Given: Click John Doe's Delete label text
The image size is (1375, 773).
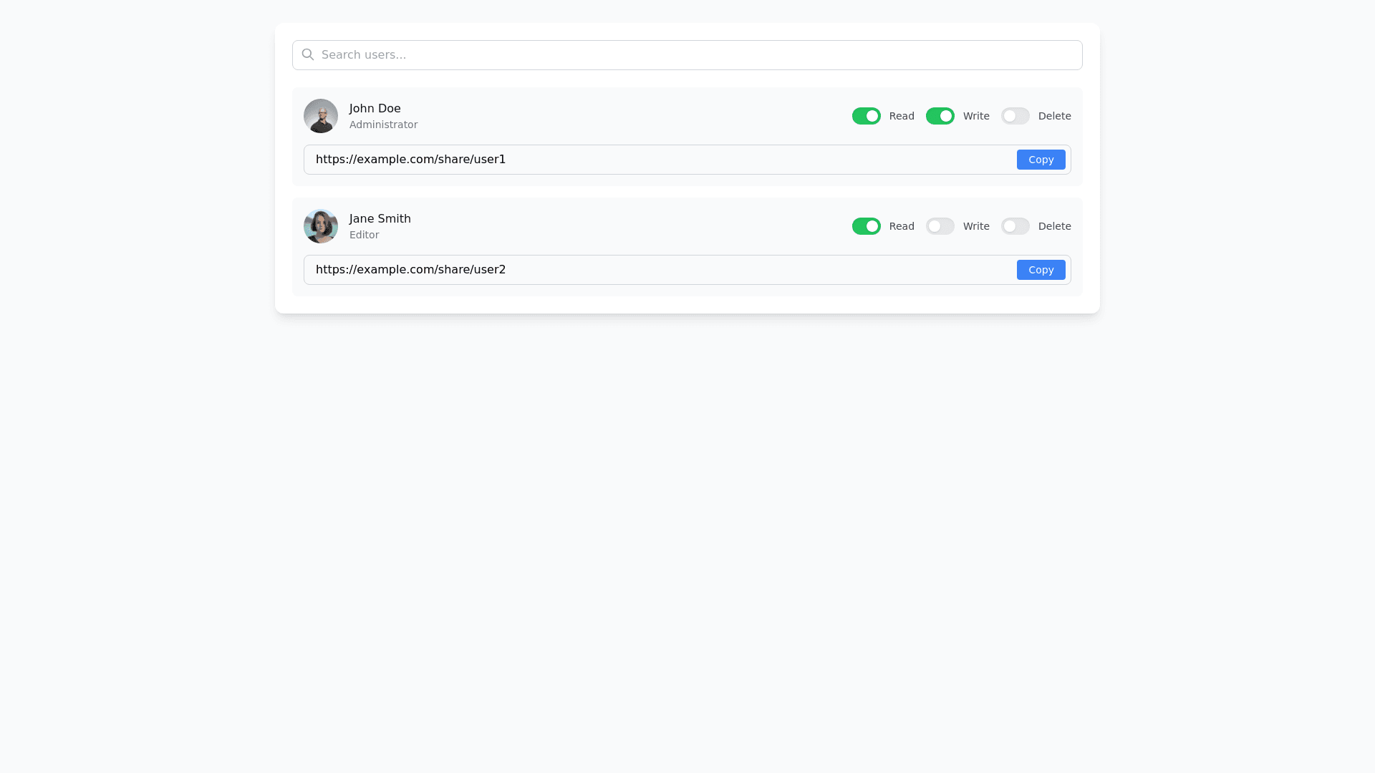Looking at the screenshot, I should pyautogui.click(x=1054, y=116).
